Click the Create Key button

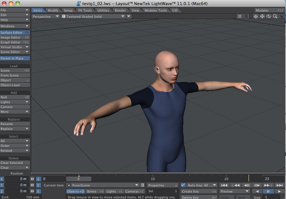199,191
